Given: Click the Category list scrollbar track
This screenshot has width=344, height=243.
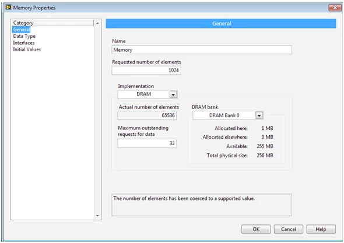Looking at the screenshot, I should 97,119.
